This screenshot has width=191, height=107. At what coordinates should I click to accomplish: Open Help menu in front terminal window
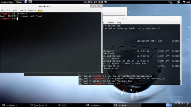(x=40, y=10)
